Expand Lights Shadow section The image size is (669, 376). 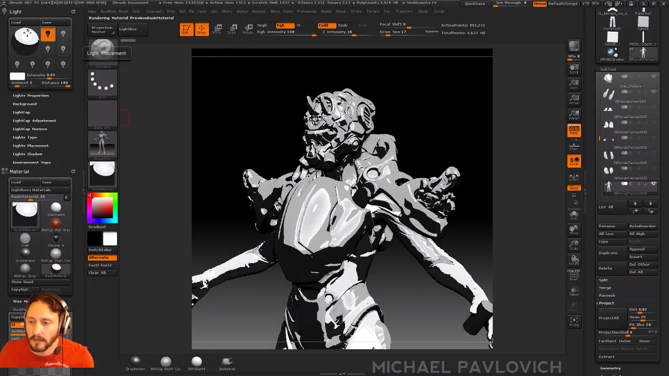click(28, 154)
